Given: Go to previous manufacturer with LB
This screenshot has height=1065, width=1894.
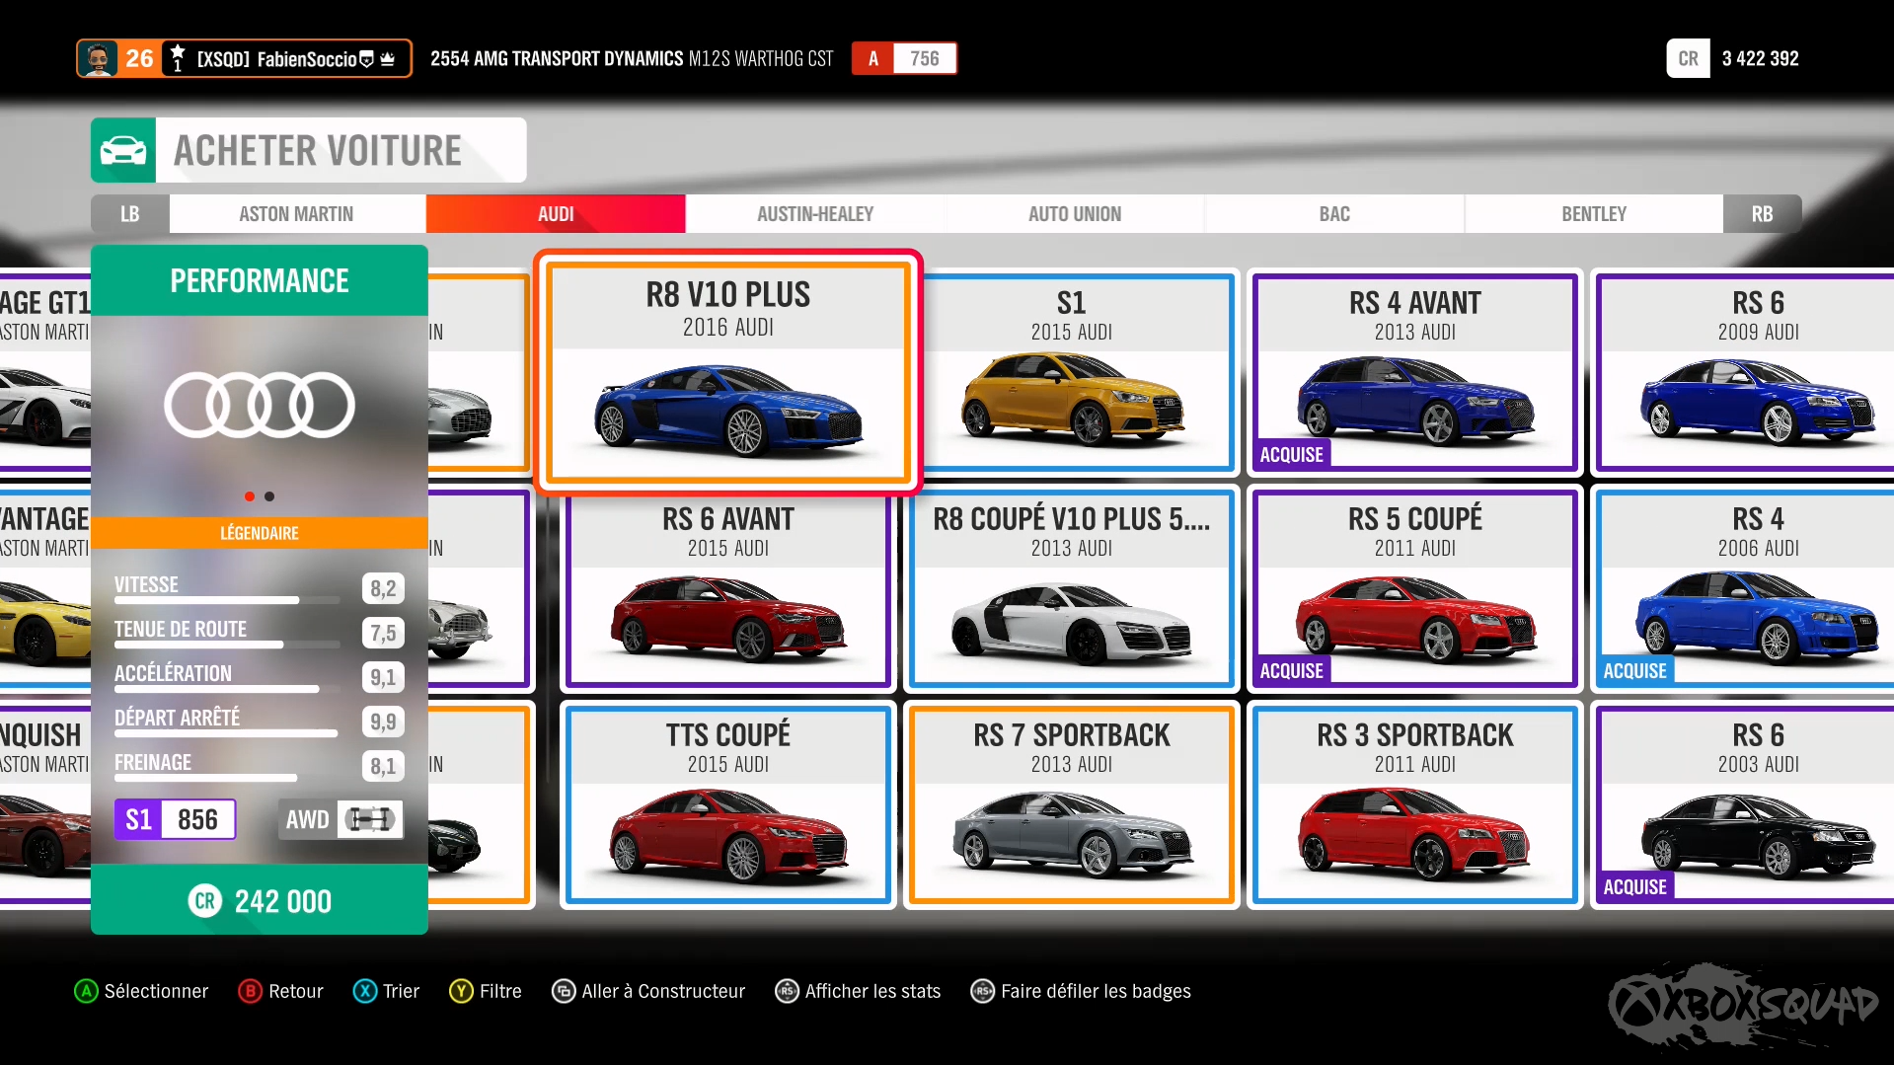Looking at the screenshot, I should point(130,214).
